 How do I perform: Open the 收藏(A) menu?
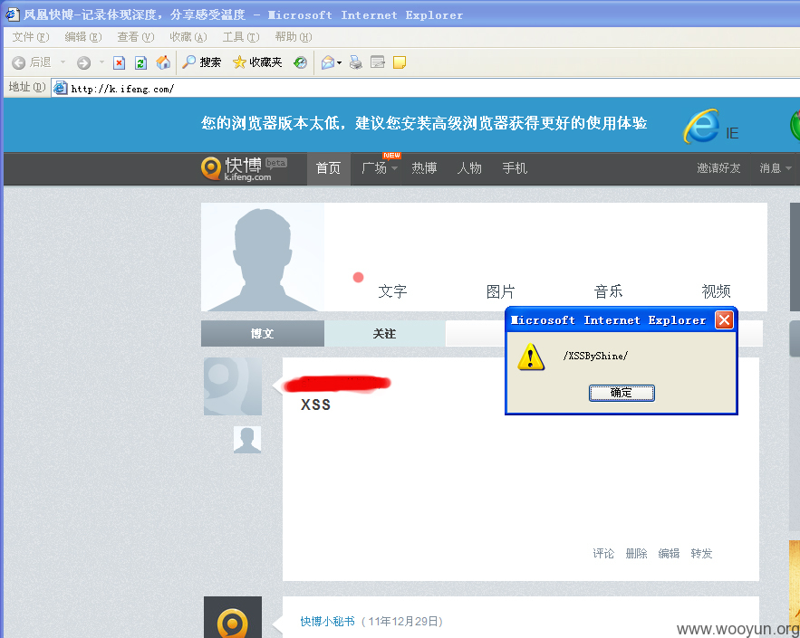(188, 37)
